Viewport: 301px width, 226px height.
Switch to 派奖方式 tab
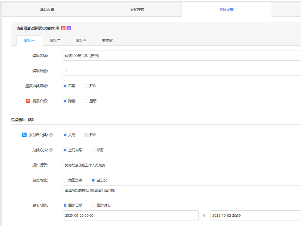pyautogui.click(x=137, y=9)
